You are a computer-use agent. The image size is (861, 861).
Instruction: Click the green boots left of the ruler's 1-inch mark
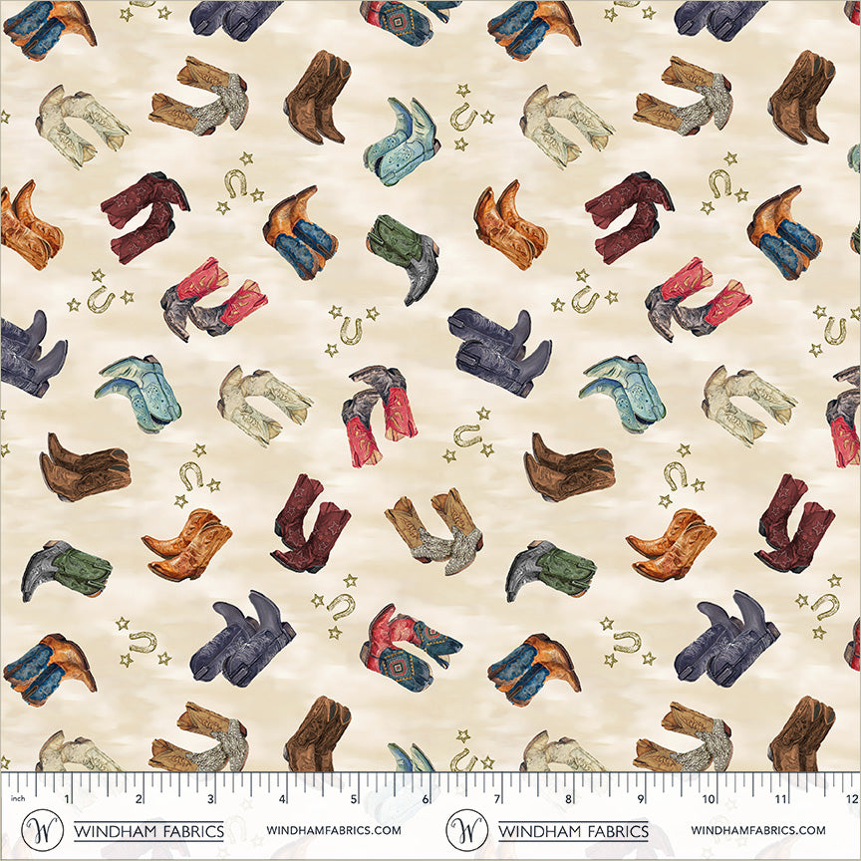(61, 570)
